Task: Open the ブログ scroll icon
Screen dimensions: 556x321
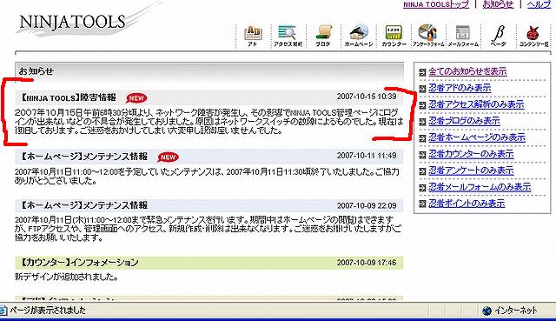Action: point(323,36)
